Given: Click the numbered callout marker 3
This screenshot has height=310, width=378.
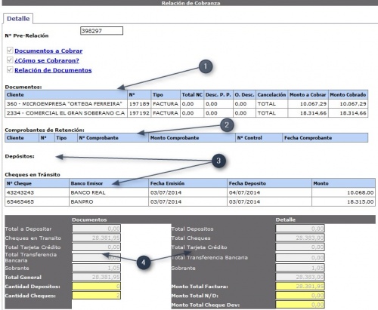Looking at the screenshot, I should click(x=218, y=161).
